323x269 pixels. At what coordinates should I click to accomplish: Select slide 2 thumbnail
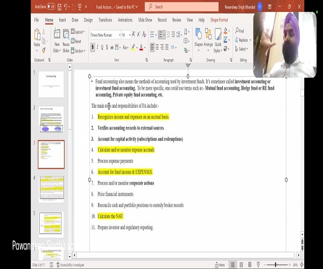(x=51, y=119)
